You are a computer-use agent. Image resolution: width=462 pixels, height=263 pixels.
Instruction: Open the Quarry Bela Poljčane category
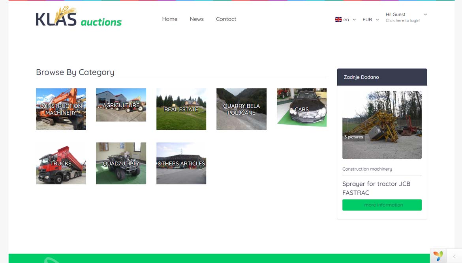(241, 109)
